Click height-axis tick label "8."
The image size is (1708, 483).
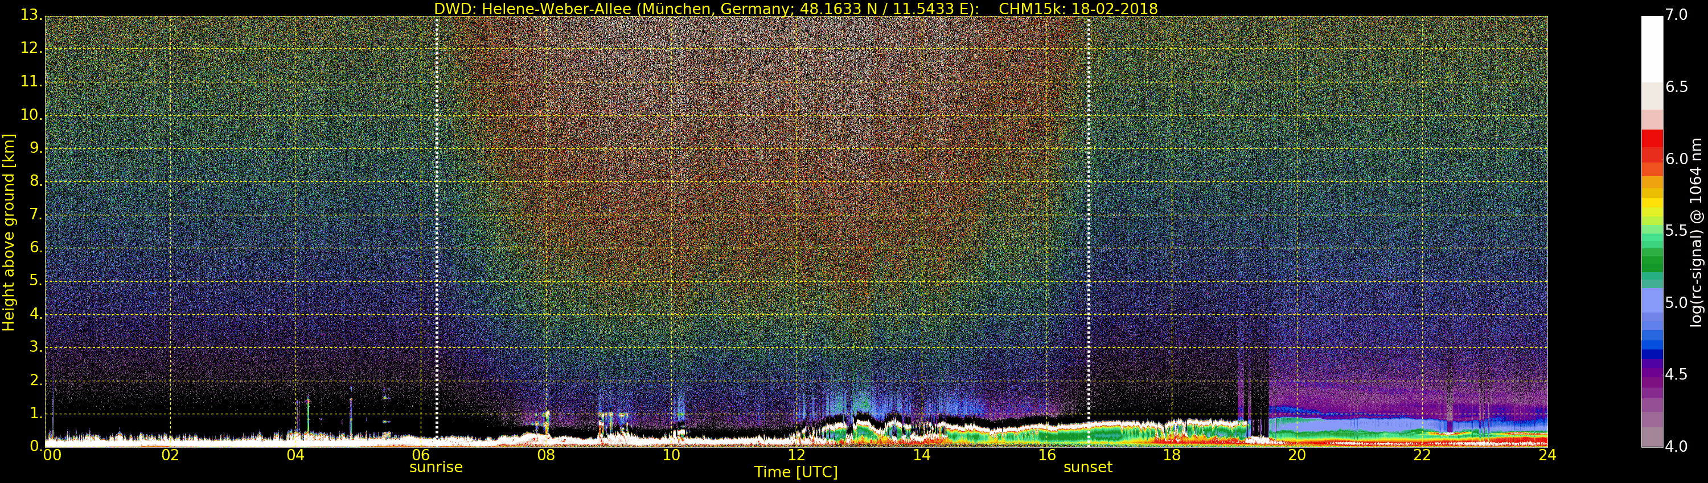point(36,181)
